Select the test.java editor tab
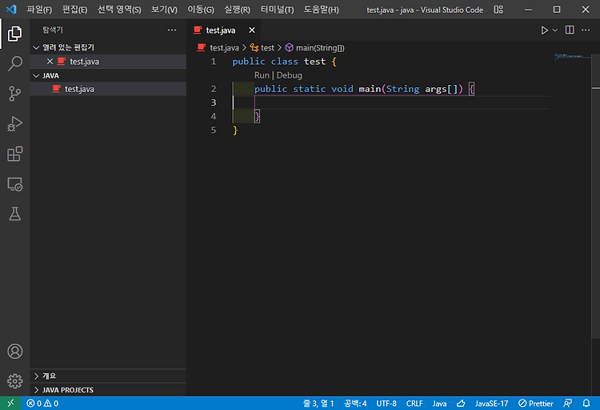Screen dimensions: 600x410 pyautogui.click(x=221, y=30)
